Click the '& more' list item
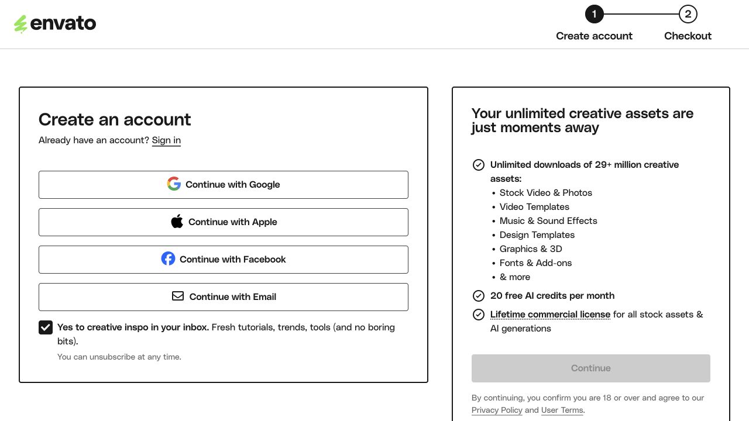This screenshot has height=421, width=749. tap(515, 277)
